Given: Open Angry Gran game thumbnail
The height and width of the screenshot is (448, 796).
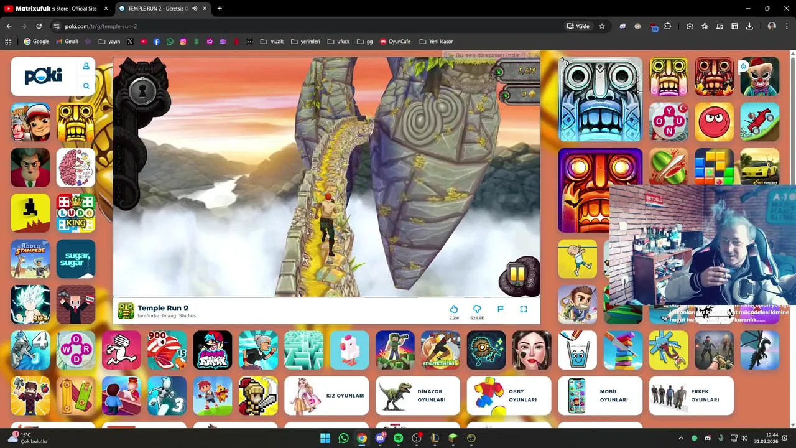Looking at the screenshot, I should 258,350.
